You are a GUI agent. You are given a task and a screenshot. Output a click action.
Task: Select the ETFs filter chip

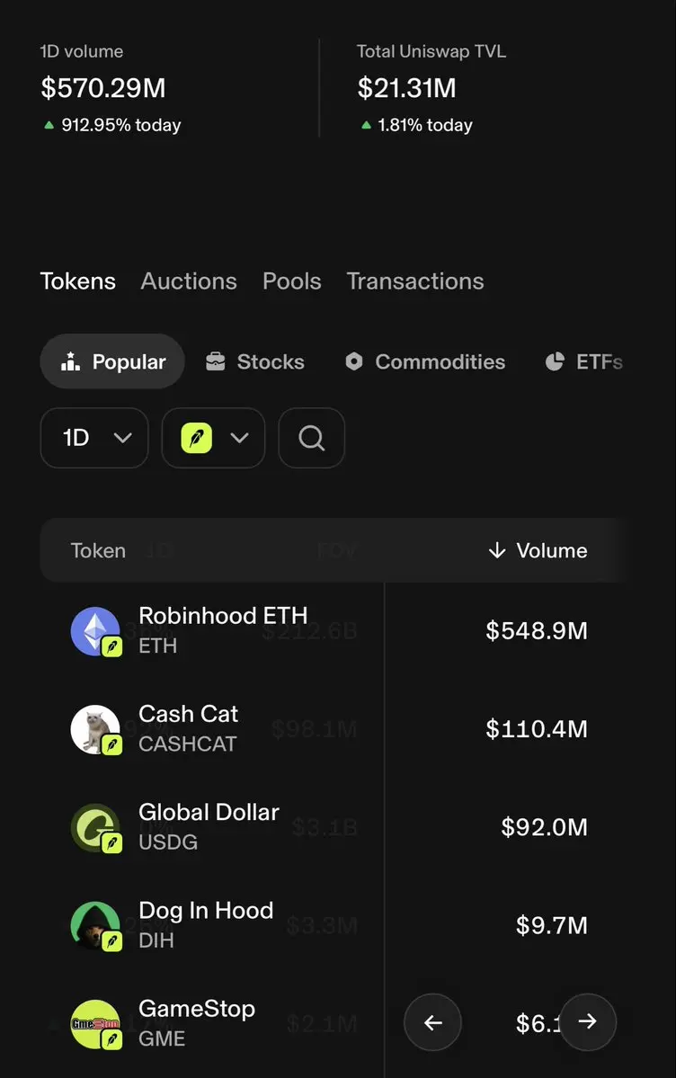583,361
